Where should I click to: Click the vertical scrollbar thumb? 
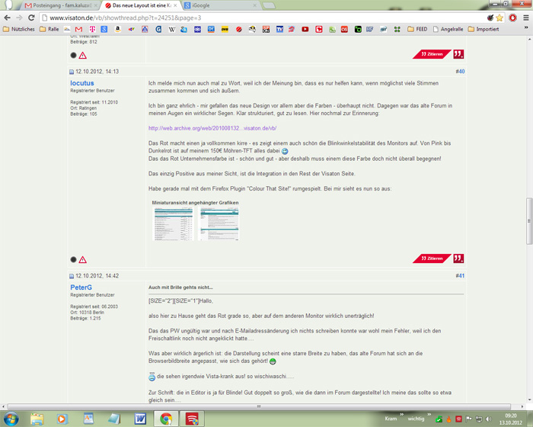tap(529, 220)
